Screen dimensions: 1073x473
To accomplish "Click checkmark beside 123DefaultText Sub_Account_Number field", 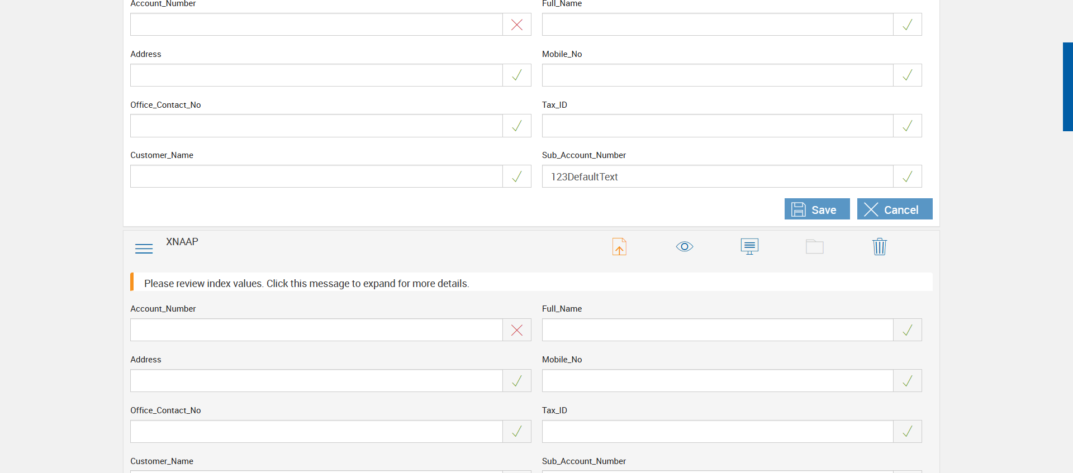I will click(x=908, y=176).
